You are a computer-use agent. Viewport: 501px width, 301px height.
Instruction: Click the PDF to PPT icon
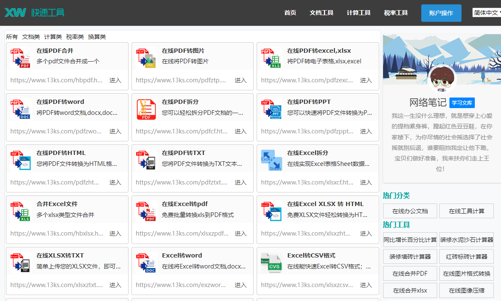coord(271,109)
